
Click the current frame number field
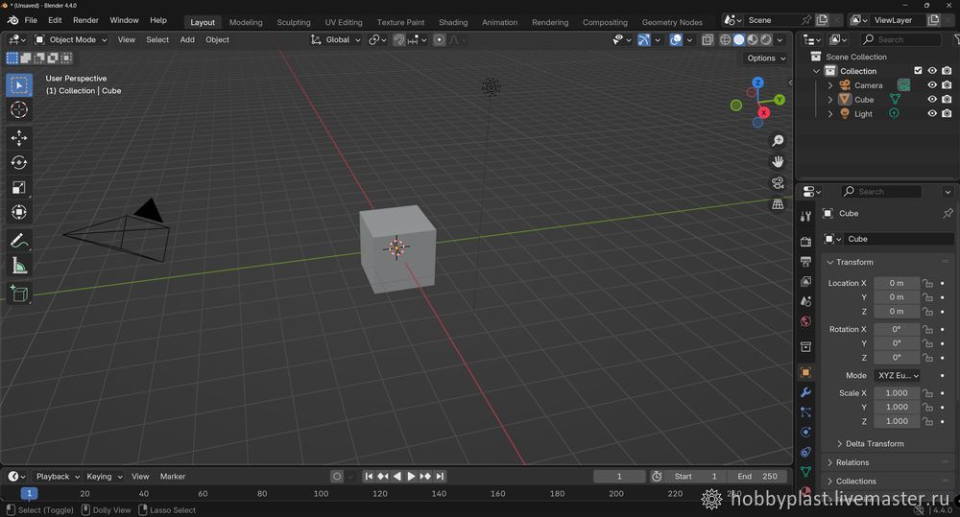619,476
